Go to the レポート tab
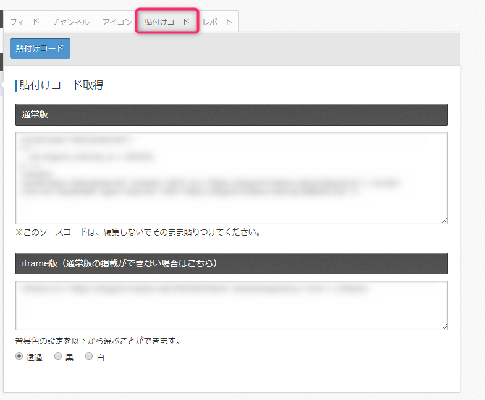This screenshot has width=485, height=400. [x=217, y=22]
